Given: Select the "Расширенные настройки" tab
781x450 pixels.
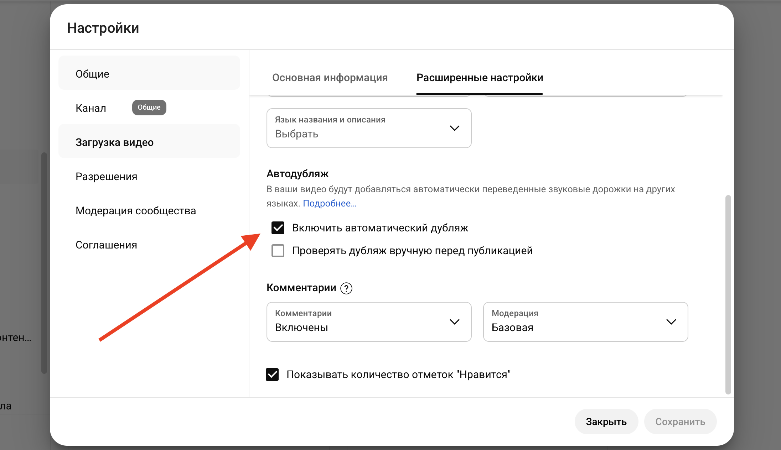Looking at the screenshot, I should pyautogui.click(x=480, y=78).
